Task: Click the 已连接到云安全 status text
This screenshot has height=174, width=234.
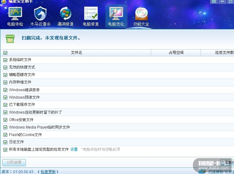Action: pyautogui.click(x=221, y=172)
